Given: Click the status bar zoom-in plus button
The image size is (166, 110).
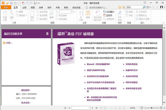Looking at the screenshot, I should [x=161, y=108].
